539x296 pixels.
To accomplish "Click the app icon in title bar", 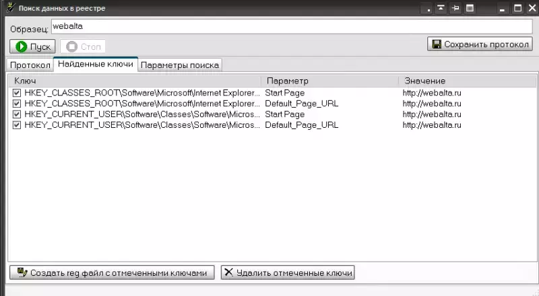I will [x=11, y=7].
